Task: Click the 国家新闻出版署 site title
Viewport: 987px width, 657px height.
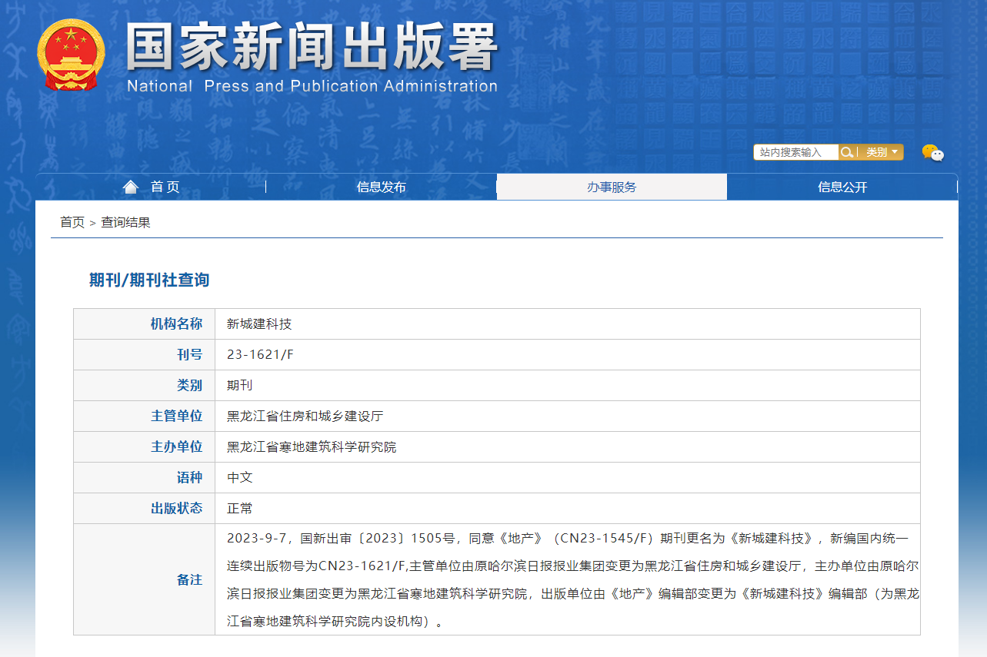Action: click(312, 48)
